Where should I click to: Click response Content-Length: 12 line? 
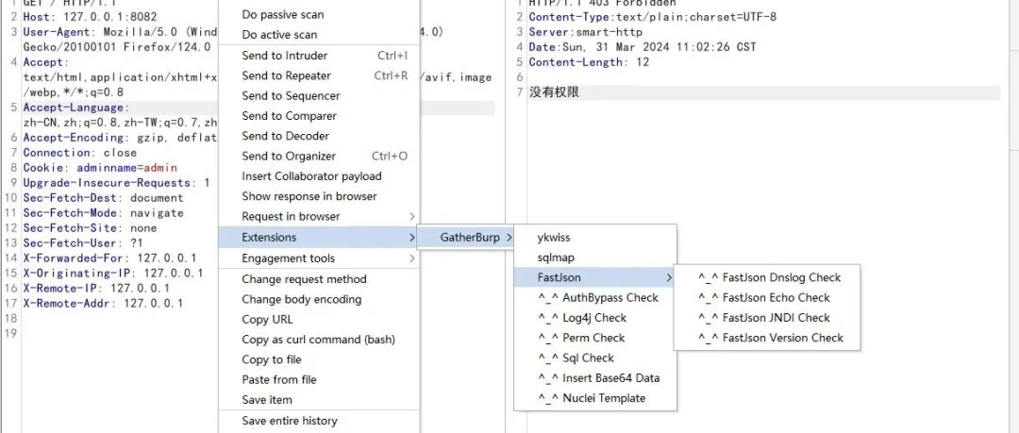coord(589,61)
